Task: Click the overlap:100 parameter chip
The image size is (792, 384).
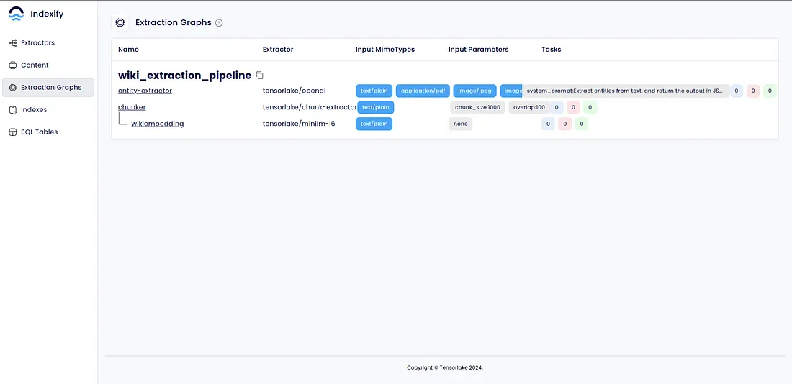Action: click(x=529, y=107)
